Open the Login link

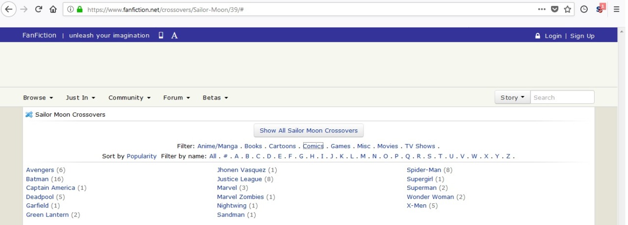(553, 36)
